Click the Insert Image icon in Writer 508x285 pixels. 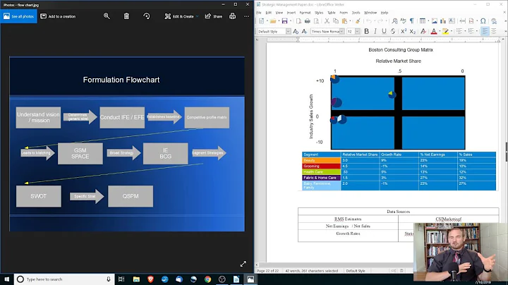click(x=435, y=21)
